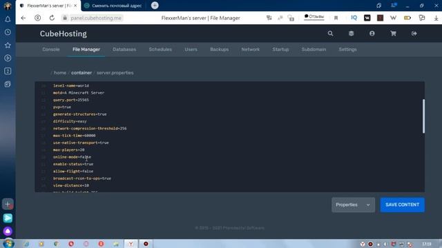This screenshot has width=442, height=248.
Task: Close the FlexxerMan's server tab
Action: 75,6
